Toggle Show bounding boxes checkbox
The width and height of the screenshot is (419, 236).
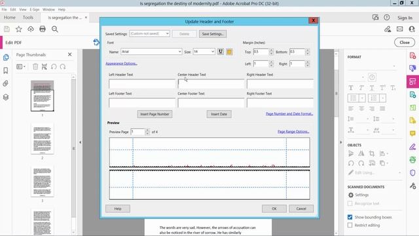click(x=350, y=217)
